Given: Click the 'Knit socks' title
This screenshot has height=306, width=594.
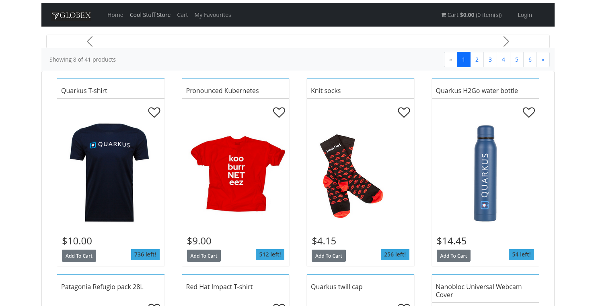Looking at the screenshot, I should 326,91.
